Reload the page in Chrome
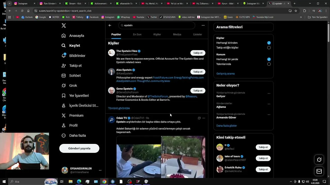 point(22,11)
